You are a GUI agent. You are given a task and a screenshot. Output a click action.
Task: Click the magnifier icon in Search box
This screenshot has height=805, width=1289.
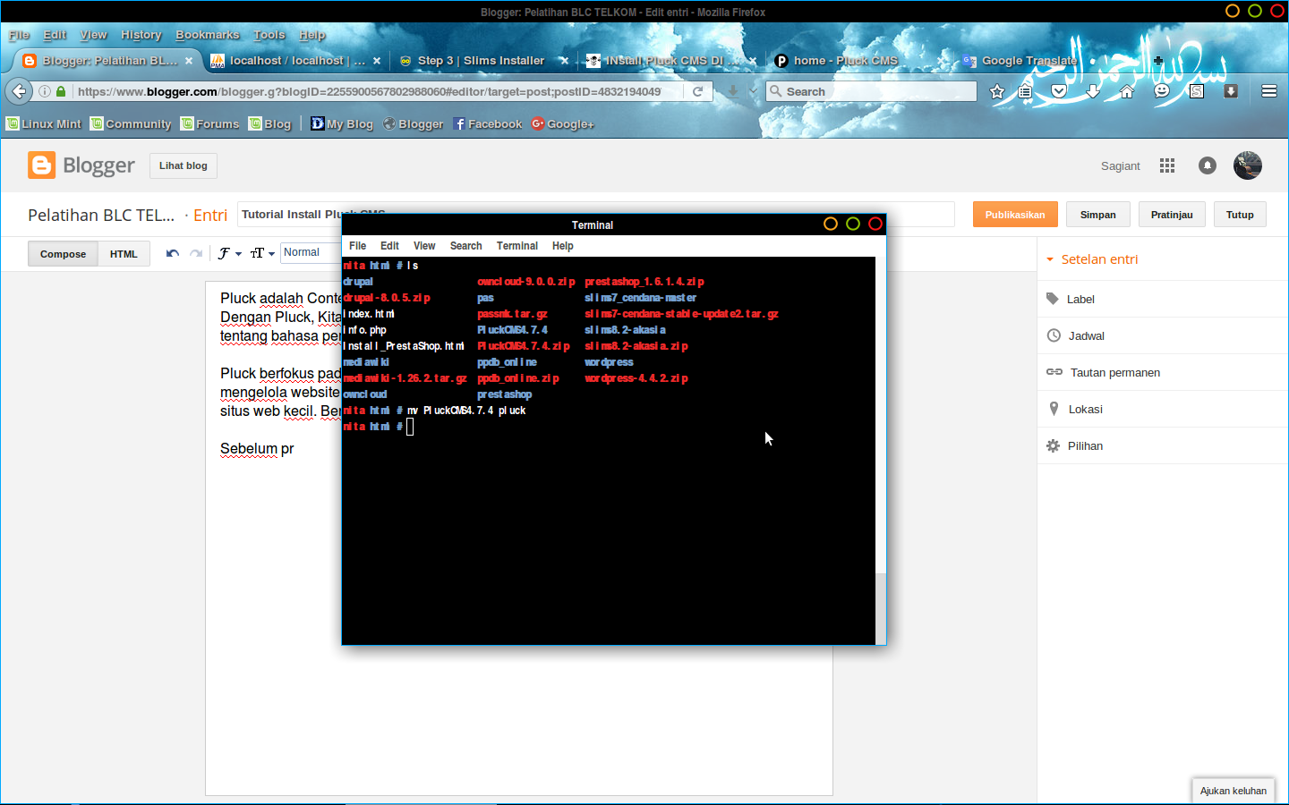pos(775,91)
